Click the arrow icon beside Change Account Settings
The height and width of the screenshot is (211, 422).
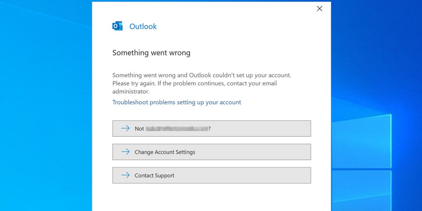tap(125, 152)
